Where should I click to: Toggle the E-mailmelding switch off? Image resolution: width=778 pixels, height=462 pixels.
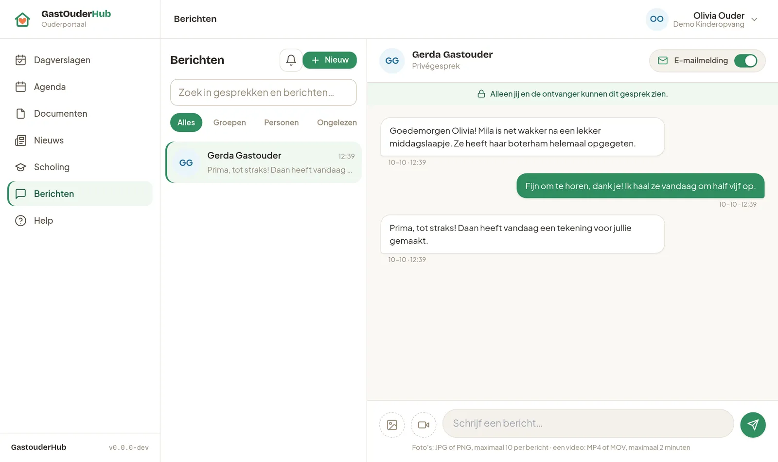(746, 60)
